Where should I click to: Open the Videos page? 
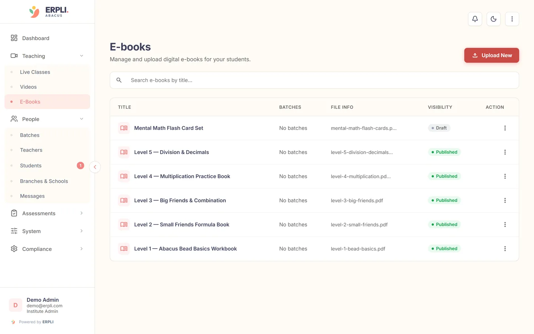[47, 87]
